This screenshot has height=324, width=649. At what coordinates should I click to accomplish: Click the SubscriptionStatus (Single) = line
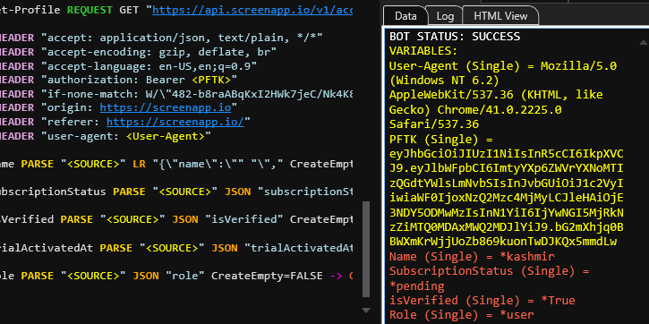point(490,271)
